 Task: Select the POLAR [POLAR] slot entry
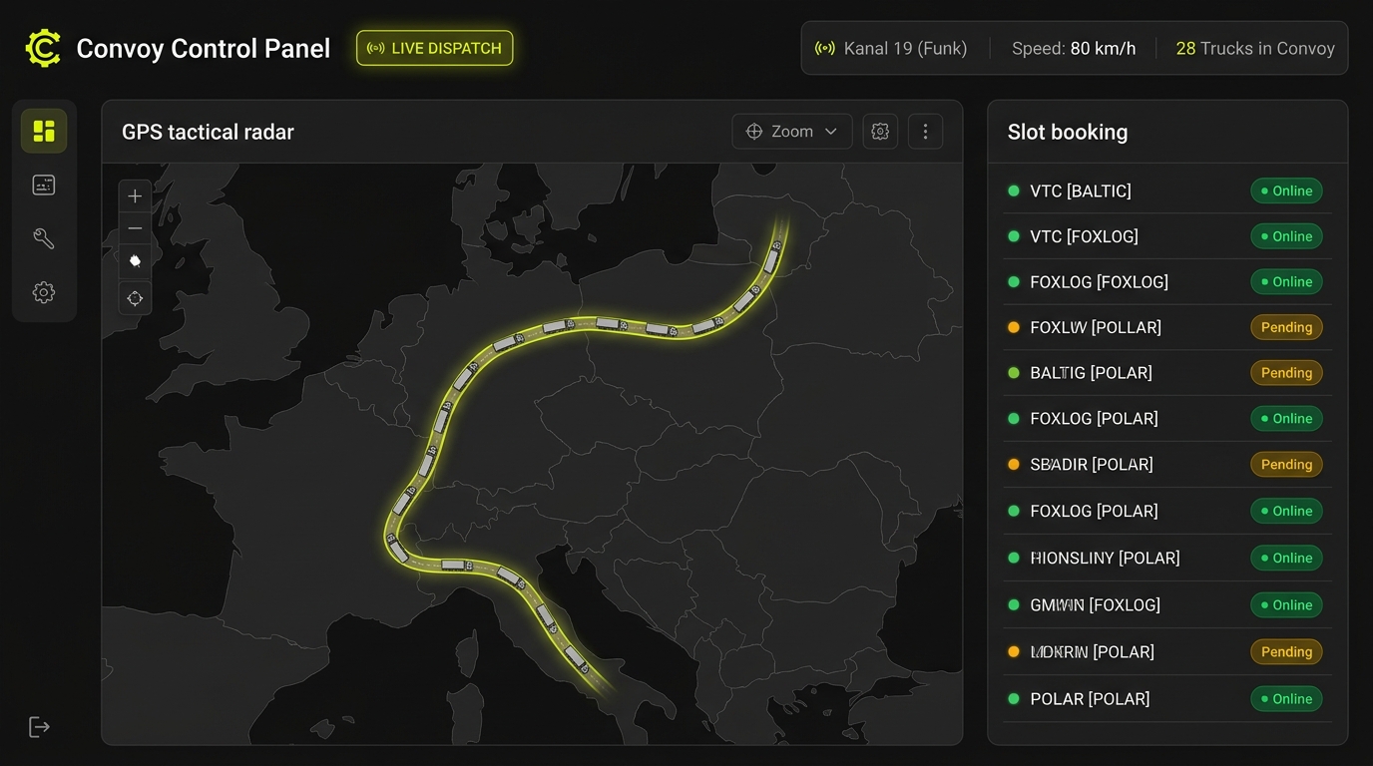[1167, 699]
